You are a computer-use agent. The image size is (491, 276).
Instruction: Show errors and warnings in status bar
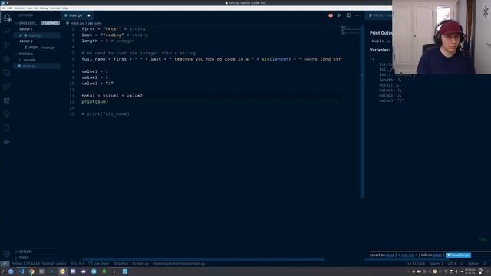pyautogui.click(x=77, y=264)
